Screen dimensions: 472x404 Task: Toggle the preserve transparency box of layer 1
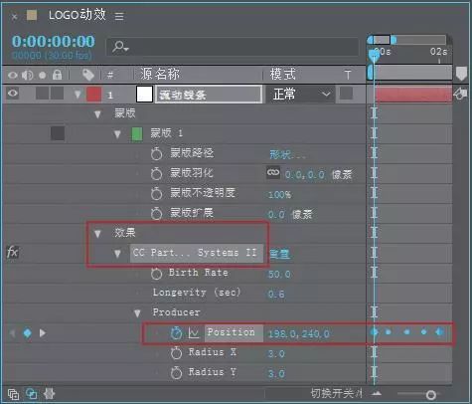click(x=346, y=94)
